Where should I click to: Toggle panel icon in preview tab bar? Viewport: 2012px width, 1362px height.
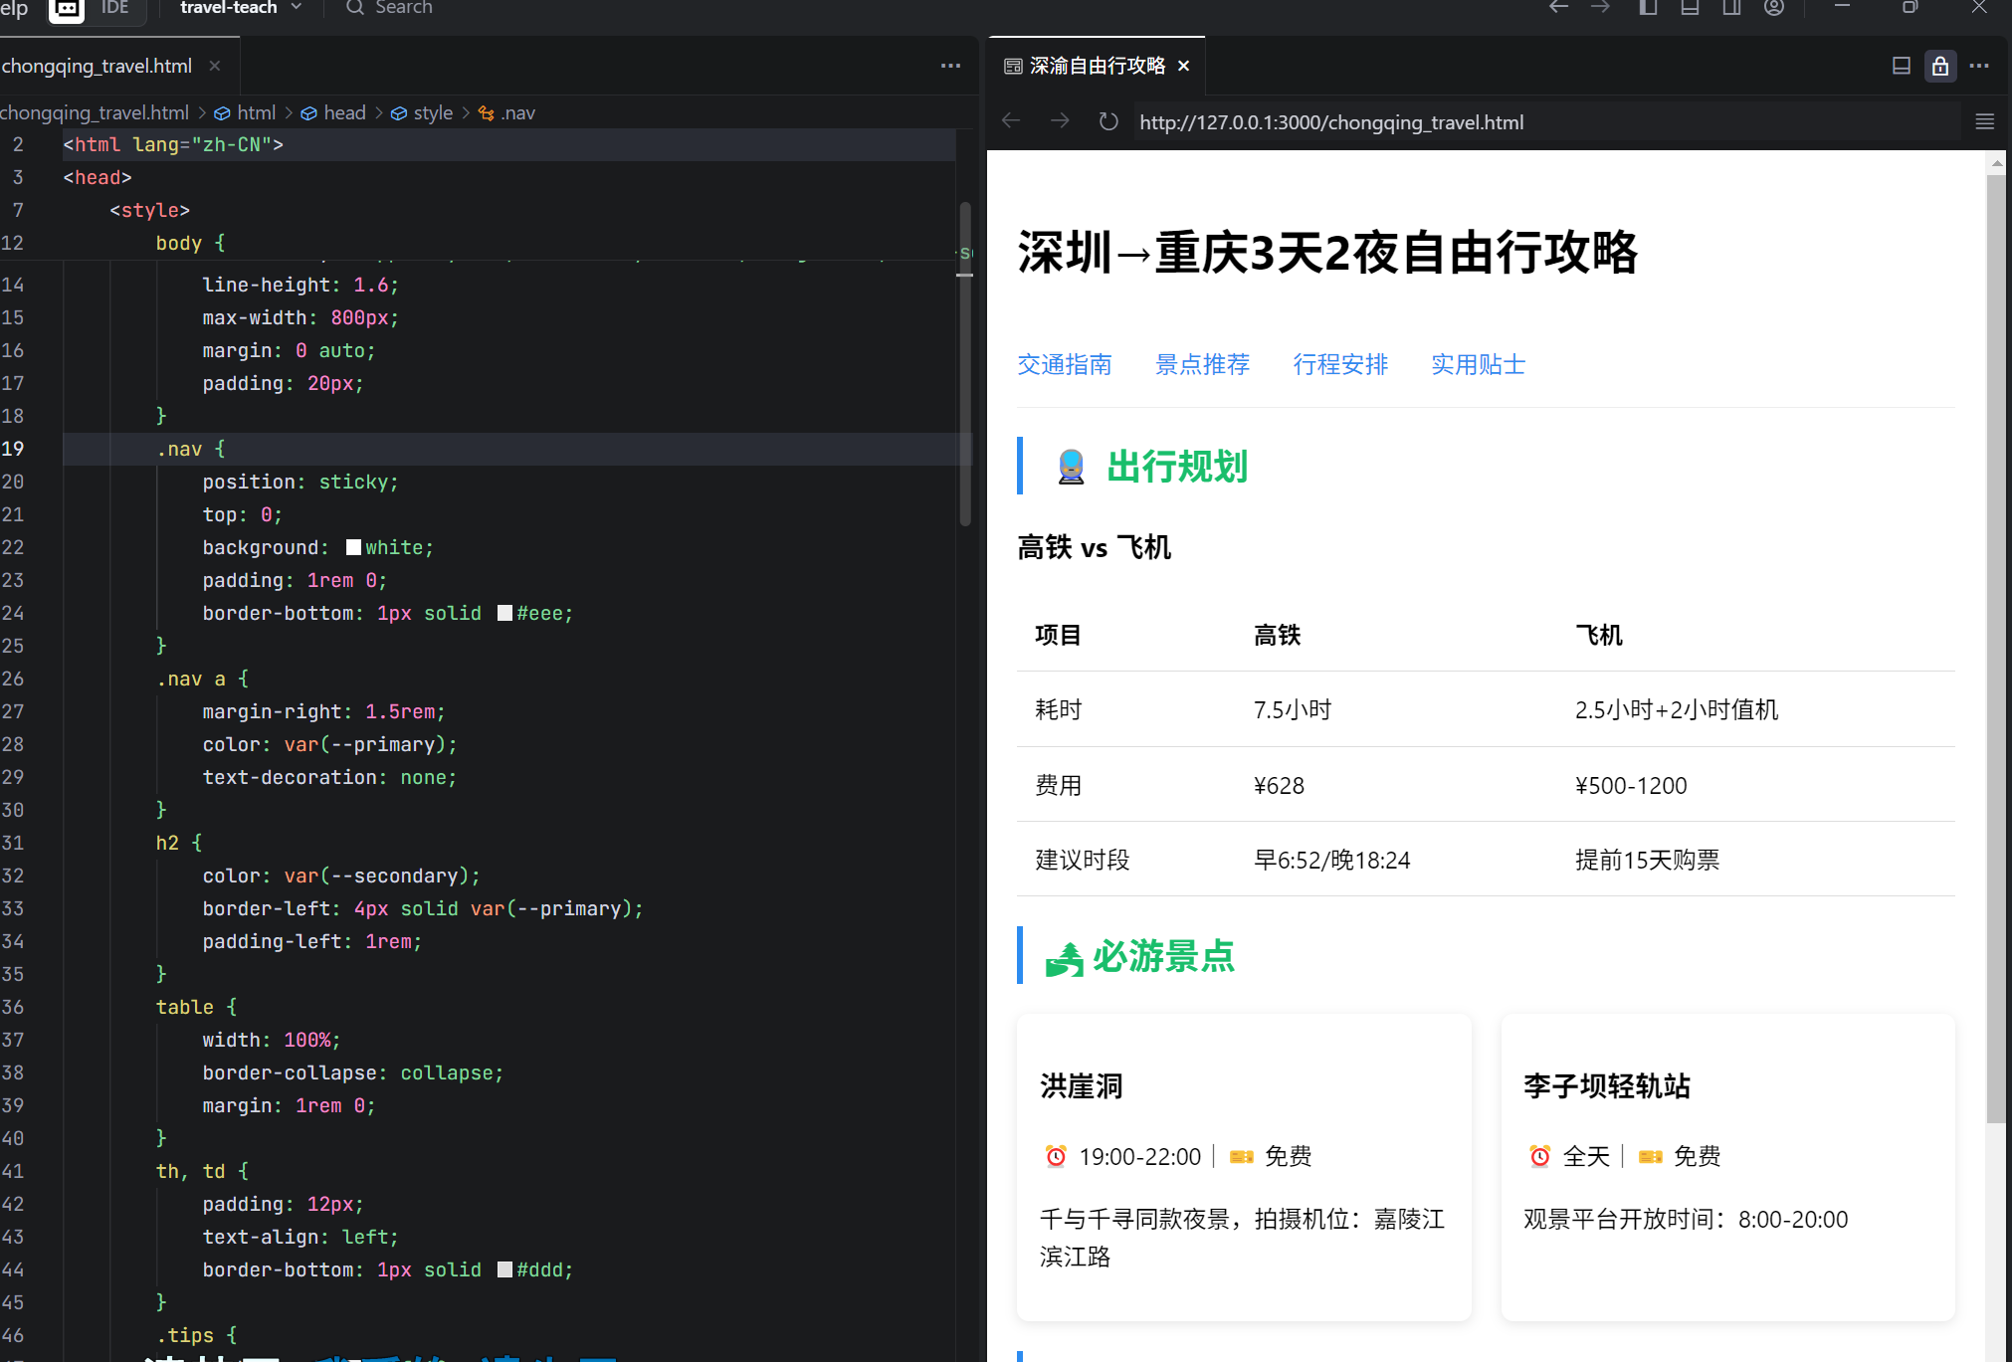click(1901, 66)
